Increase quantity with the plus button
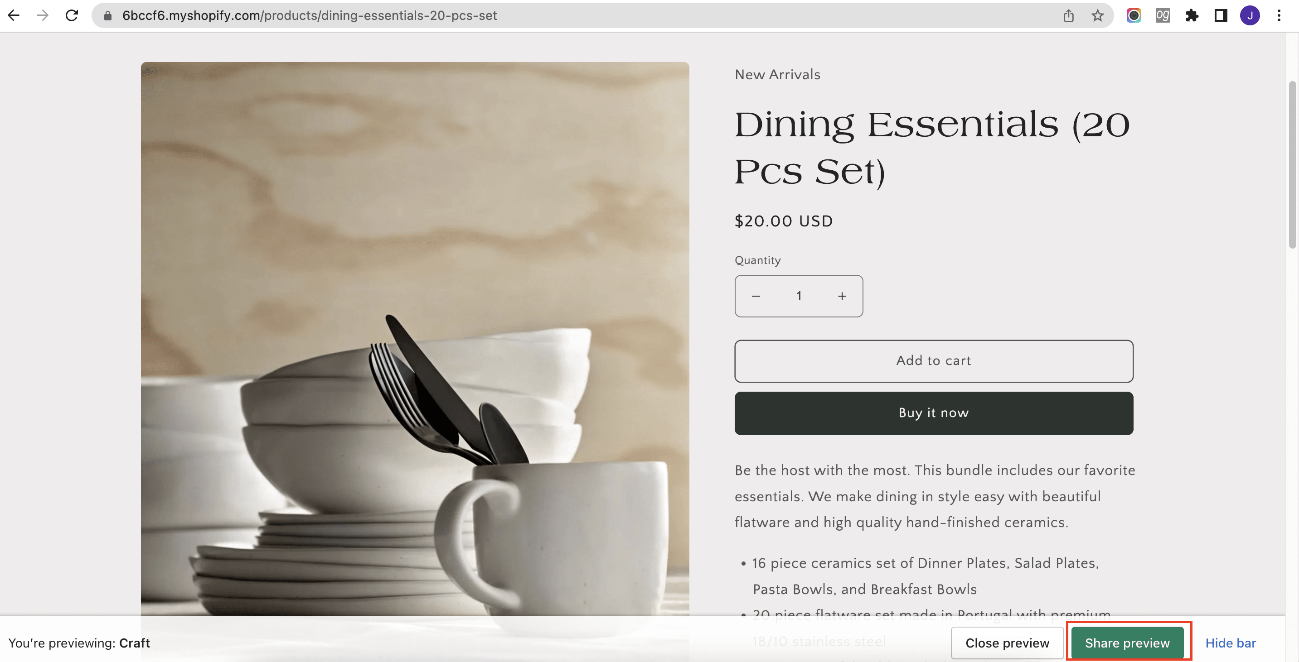The width and height of the screenshot is (1299, 662). (842, 296)
